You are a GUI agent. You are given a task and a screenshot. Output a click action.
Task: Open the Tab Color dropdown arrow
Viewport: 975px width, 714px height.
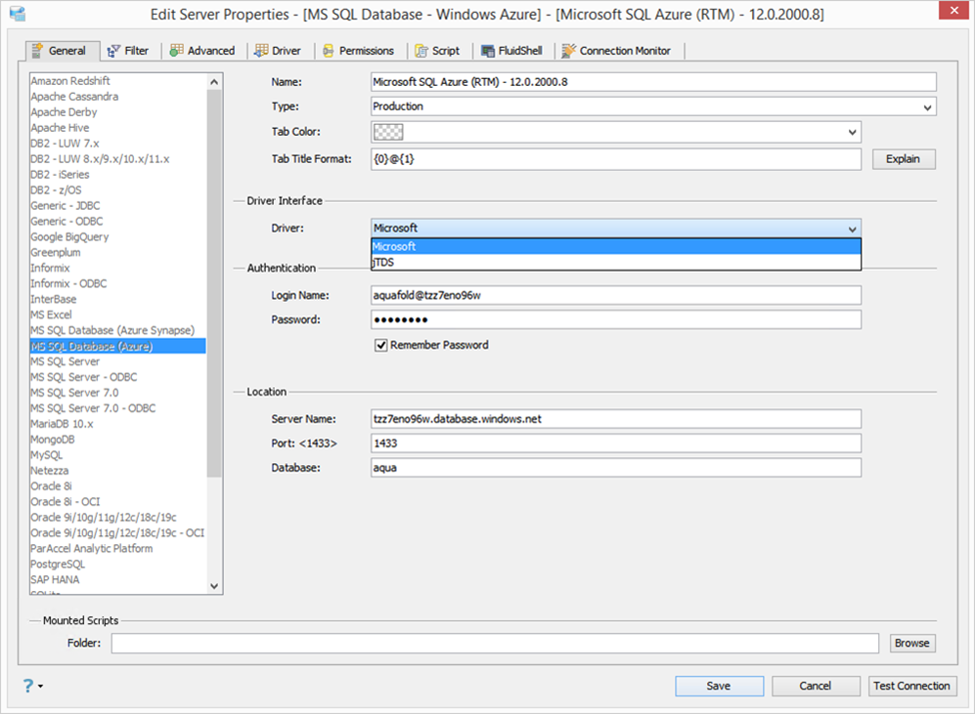(852, 132)
